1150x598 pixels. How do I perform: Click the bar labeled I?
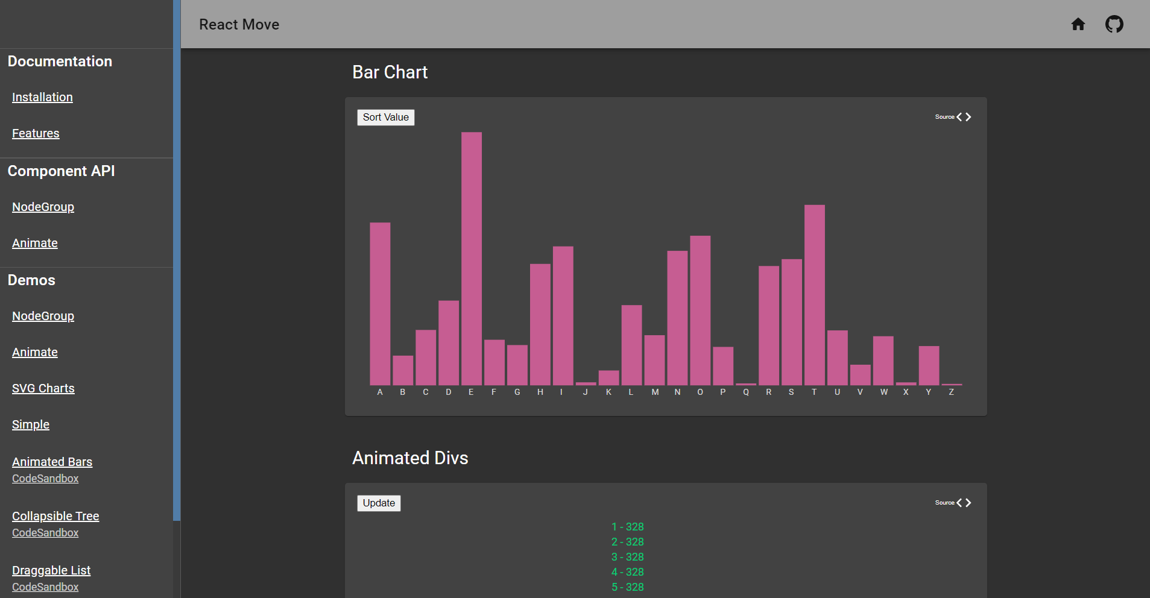pos(563,316)
